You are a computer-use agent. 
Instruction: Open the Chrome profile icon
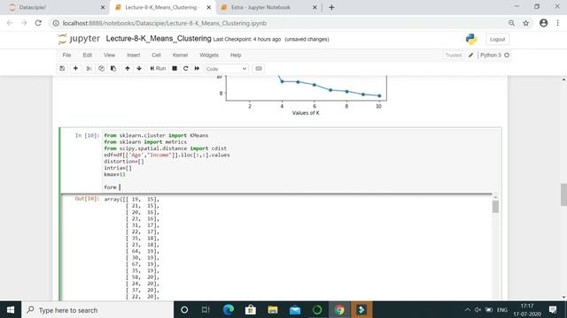tap(543, 23)
